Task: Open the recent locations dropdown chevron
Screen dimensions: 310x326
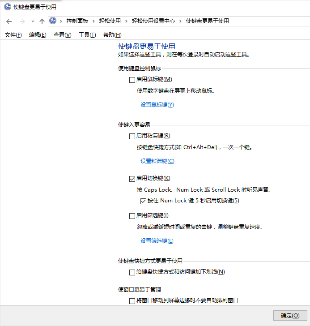Action: 33,21
